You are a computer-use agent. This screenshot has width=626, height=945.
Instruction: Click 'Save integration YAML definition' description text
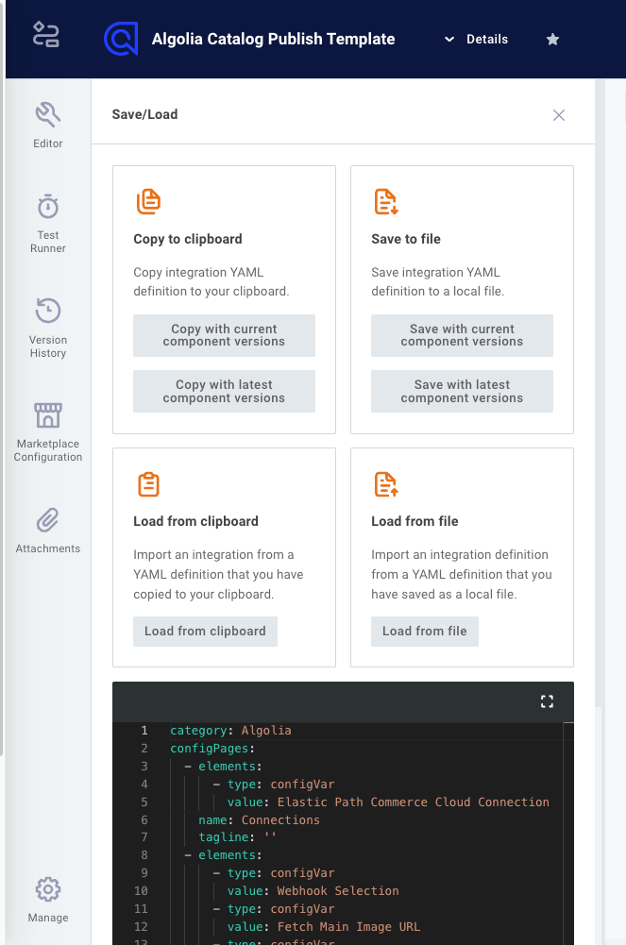pyautogui.click(x=438, y=282)
